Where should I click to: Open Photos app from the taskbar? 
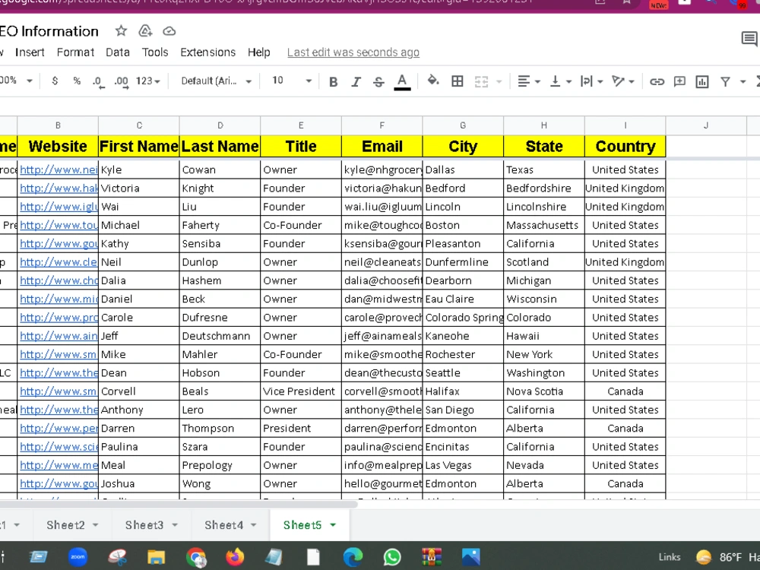pyautogui.click(x=470, y=557)
